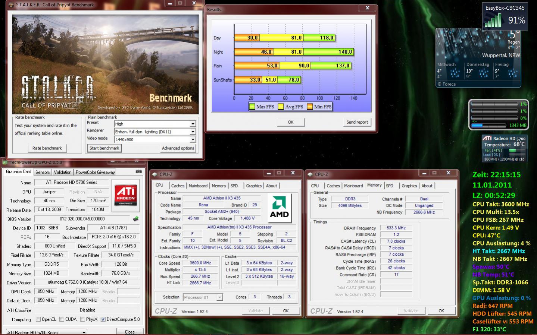This screenshot has width=537, height=335.
Task: Click Wuppertal, NRW location text
Action: 501,55
